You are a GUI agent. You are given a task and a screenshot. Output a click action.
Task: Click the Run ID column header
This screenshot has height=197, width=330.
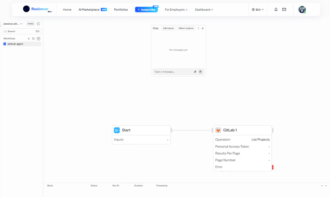pyautogui.click(x=116, y=186)
